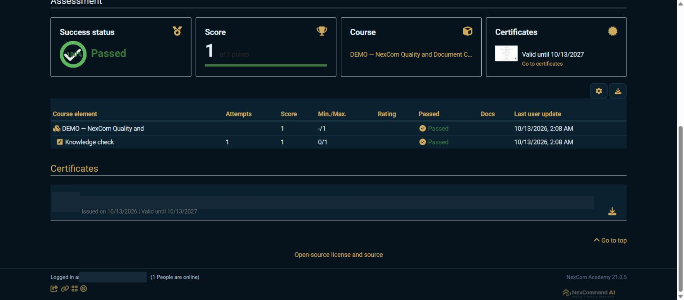Viewport: 684px width, 300px height.
Task: Select the DEMO NexCom Quality course row
Action: (338, 129)
